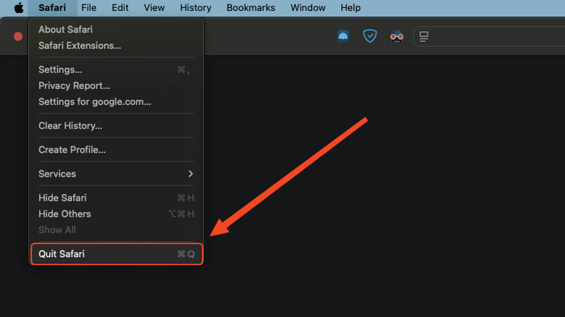Click the Safari menu bar item

click(x=52, y=7)
